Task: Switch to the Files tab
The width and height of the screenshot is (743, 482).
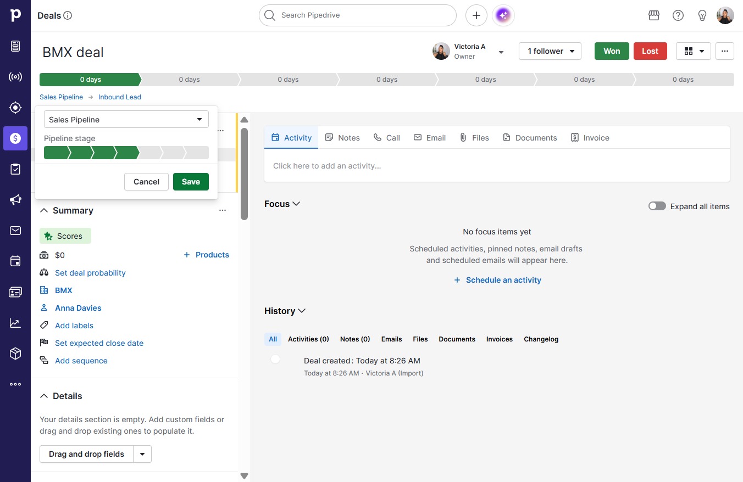Action: pos(474,138)
